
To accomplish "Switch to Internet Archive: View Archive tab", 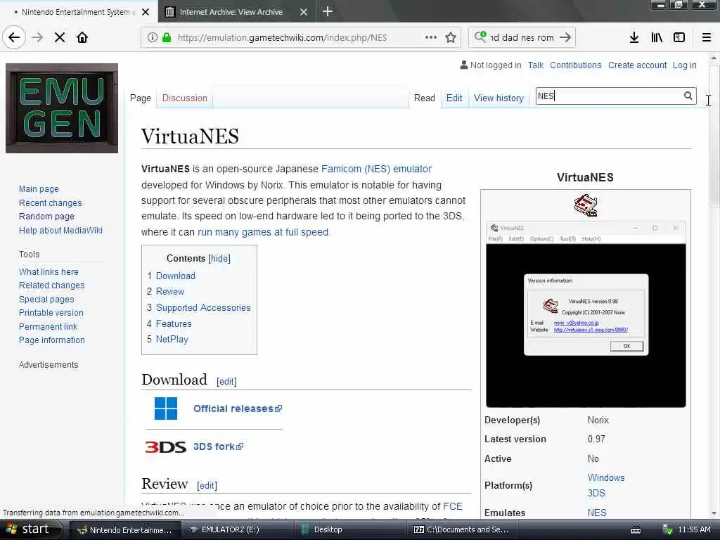I will coord(237,12).
